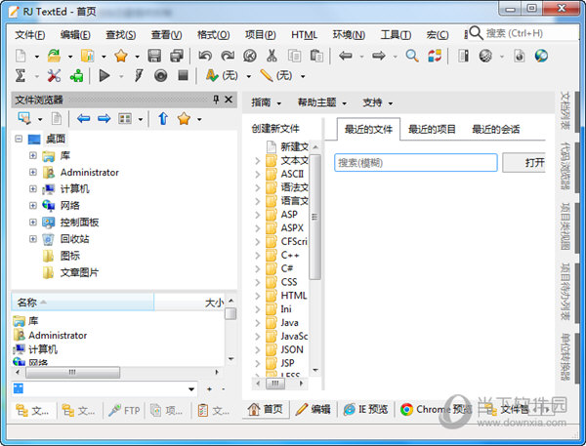Expand the 控制面板 tree node
This screenshot has width=586, height=446.
[x=33, y=223]
